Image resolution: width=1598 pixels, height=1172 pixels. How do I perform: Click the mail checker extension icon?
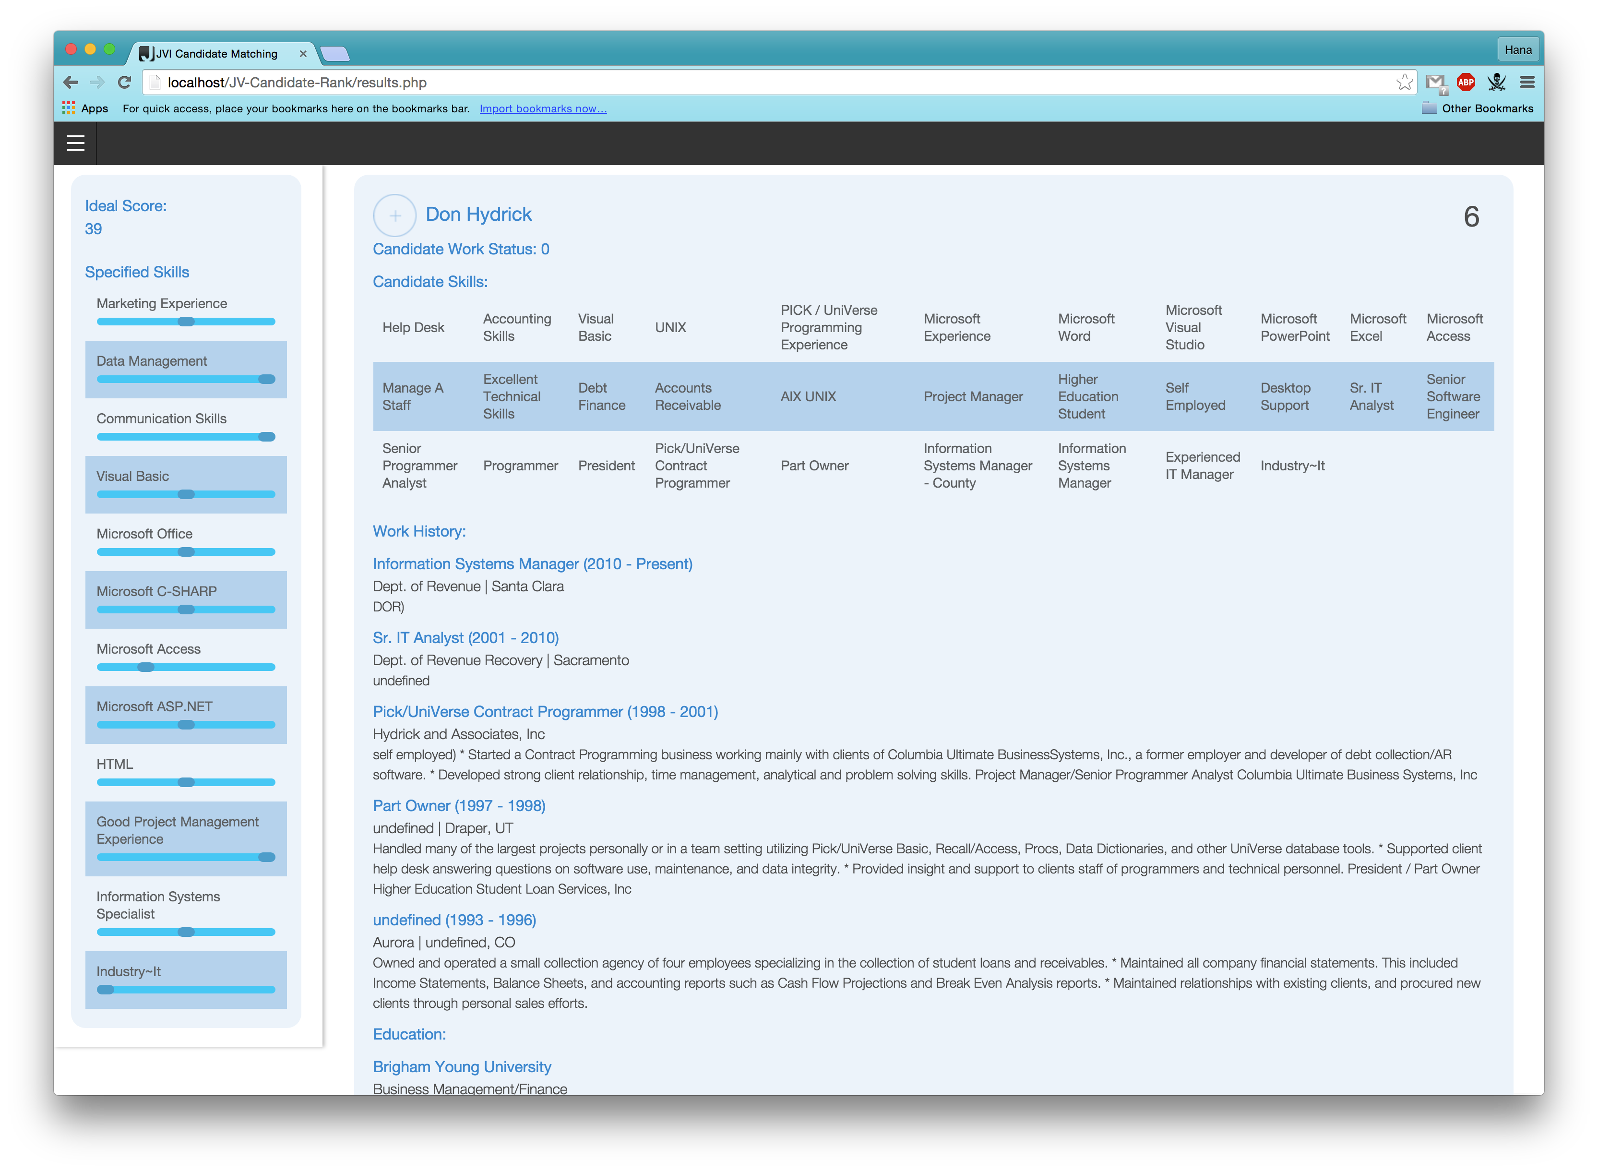[1436, 83]
